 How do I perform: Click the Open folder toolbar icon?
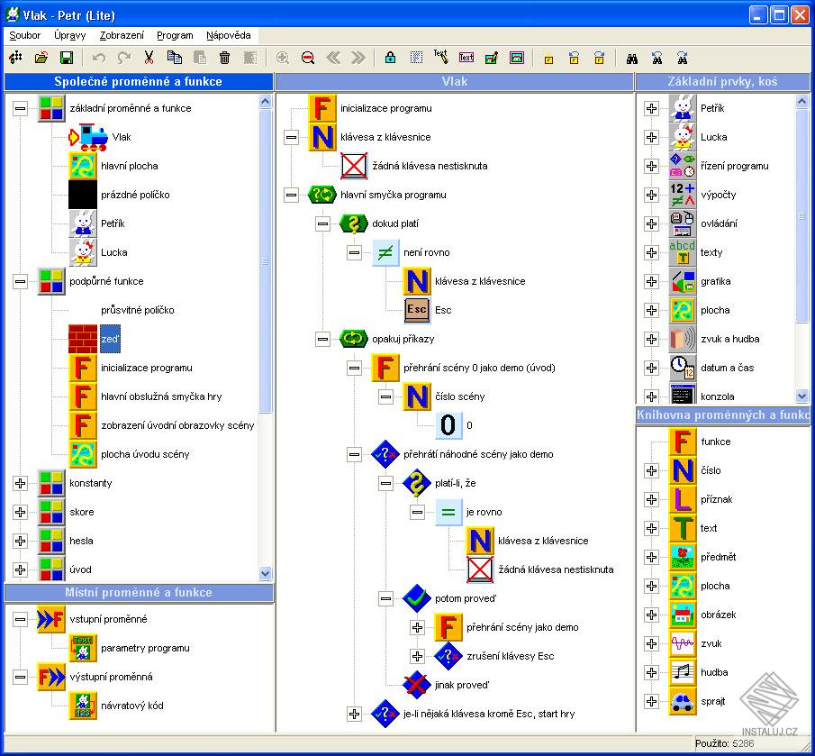[x=41, y=58]
